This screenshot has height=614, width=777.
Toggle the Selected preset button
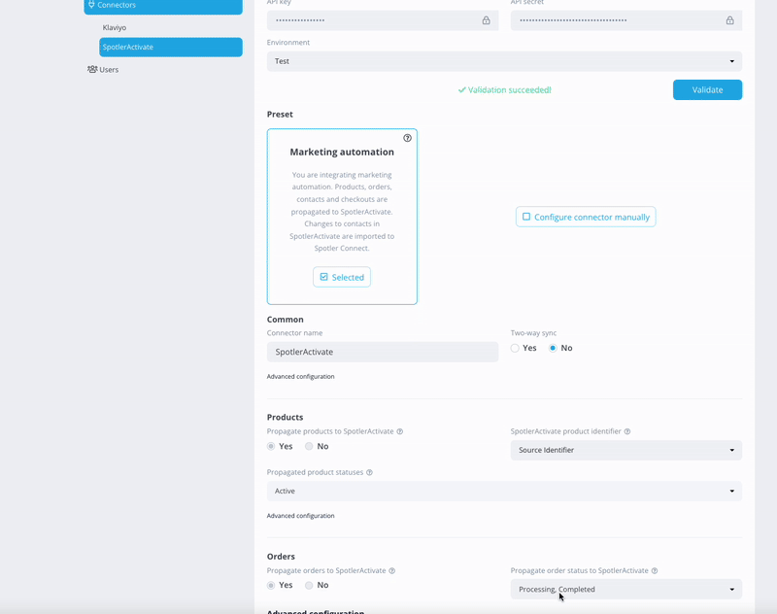click(x=342, y=277)
